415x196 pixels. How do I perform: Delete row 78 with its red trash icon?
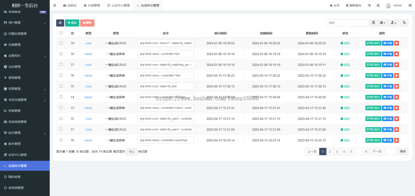(397, 54)
